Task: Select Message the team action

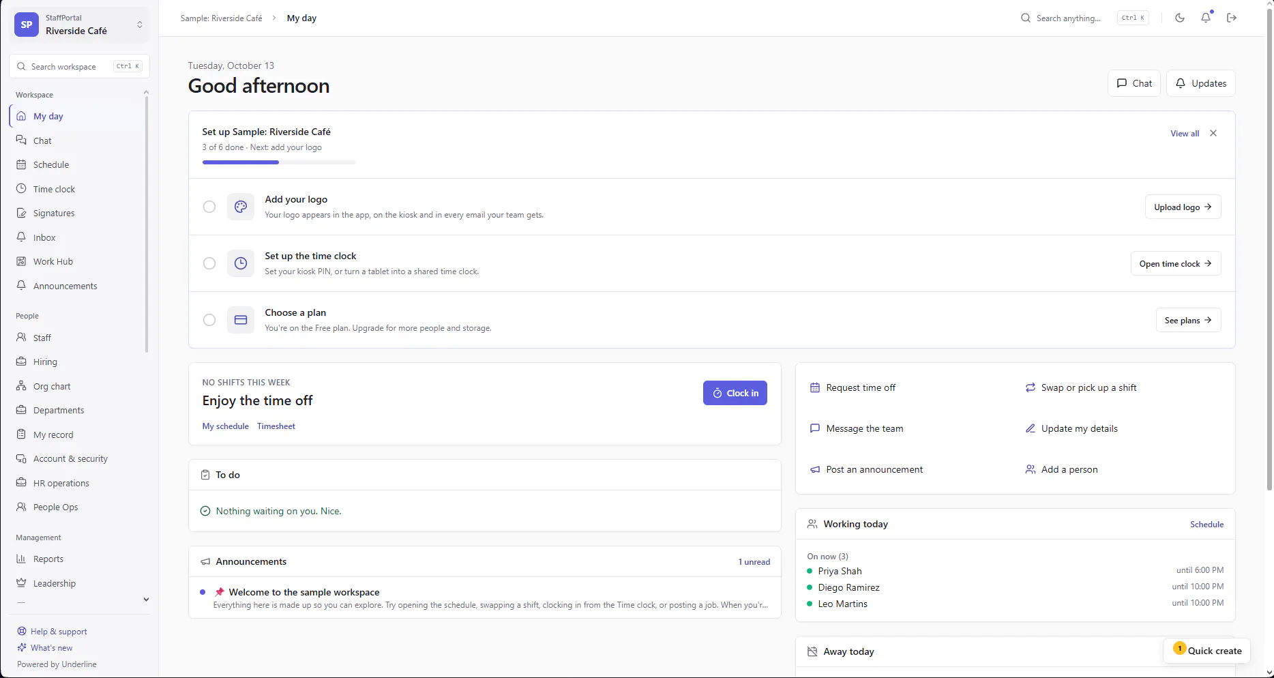Action: point(856,428)
